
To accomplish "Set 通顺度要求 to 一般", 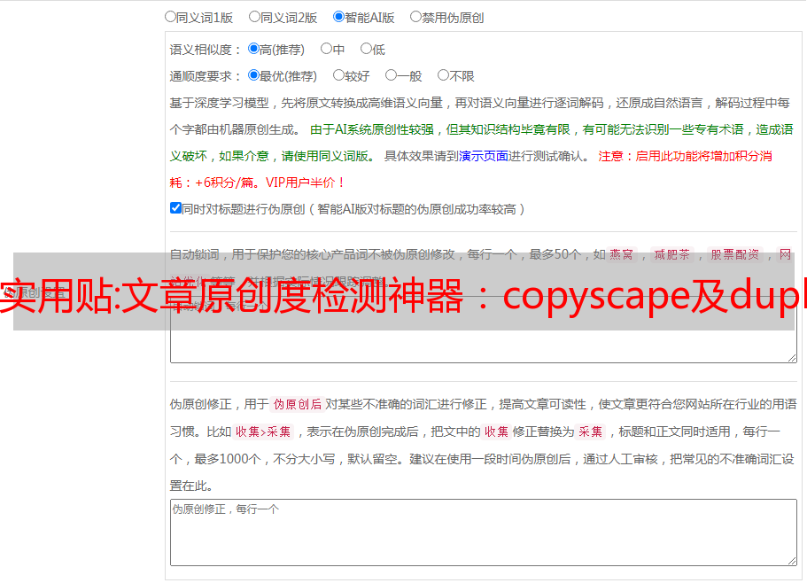I will point(392,75).
